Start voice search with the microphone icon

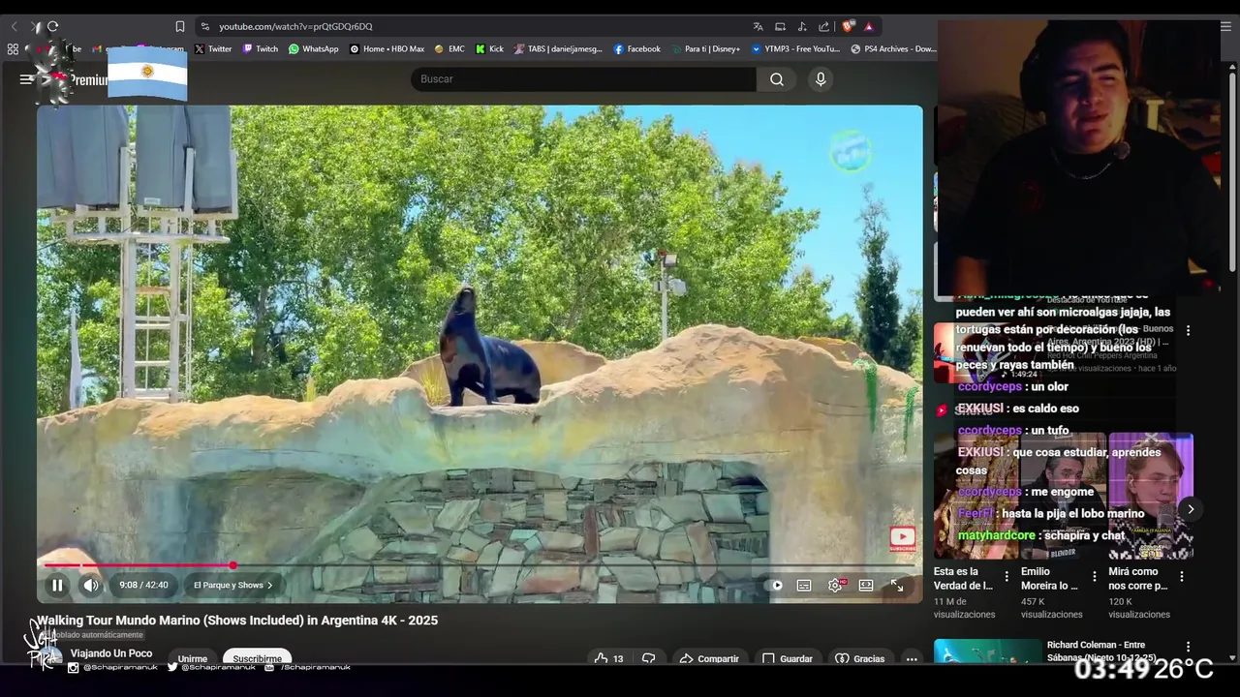point(821,79)
